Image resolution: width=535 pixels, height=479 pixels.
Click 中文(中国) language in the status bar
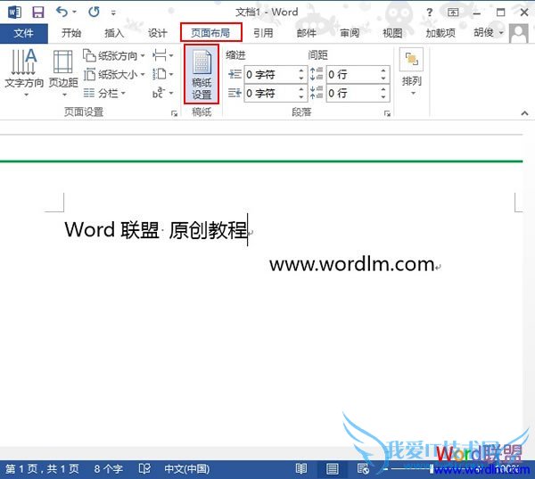(186, 469)
